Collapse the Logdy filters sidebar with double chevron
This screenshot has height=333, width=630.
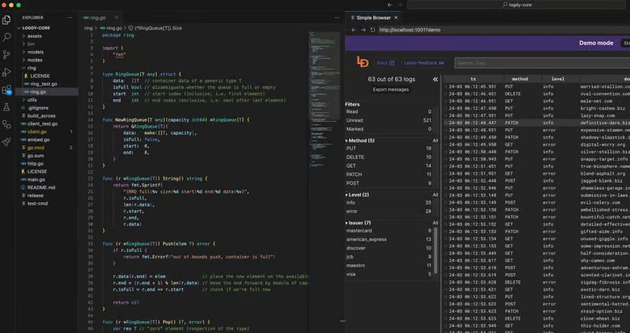click(x=435, y=80)
